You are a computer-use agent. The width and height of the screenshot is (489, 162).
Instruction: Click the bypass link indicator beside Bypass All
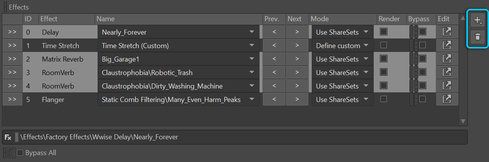point(10,153)
